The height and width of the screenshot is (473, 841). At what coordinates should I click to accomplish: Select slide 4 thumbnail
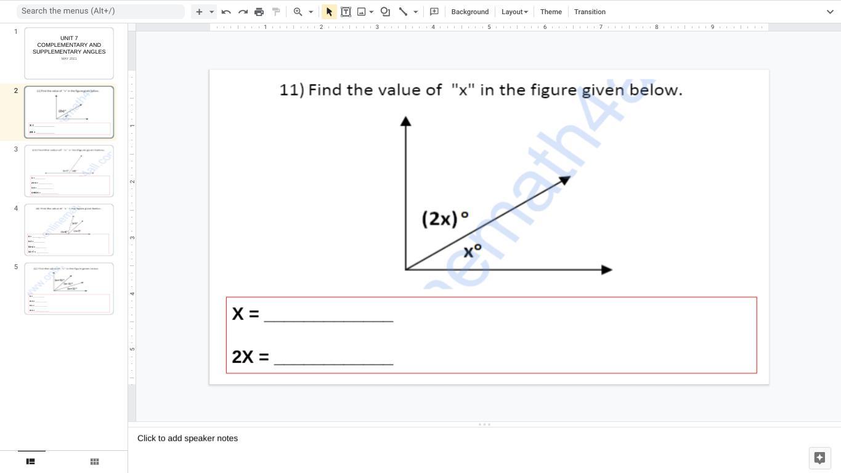pos(69,230)
